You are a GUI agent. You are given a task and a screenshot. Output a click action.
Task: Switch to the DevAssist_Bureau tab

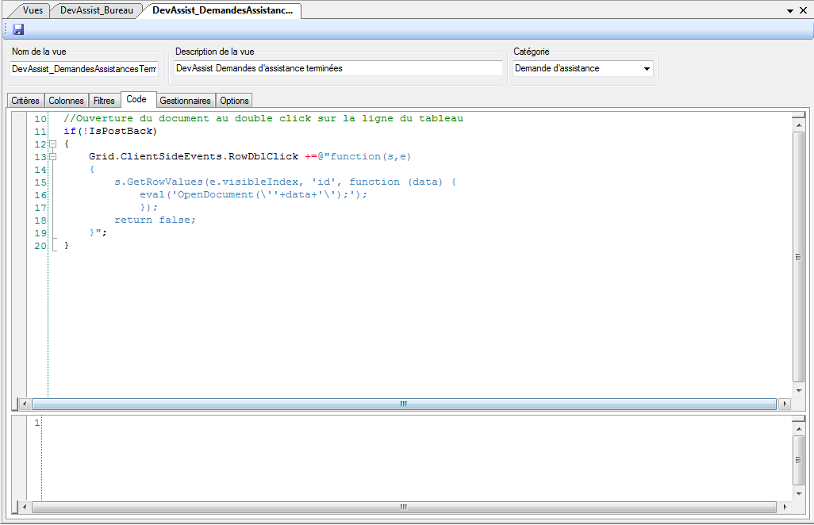[x=97, y=10]
